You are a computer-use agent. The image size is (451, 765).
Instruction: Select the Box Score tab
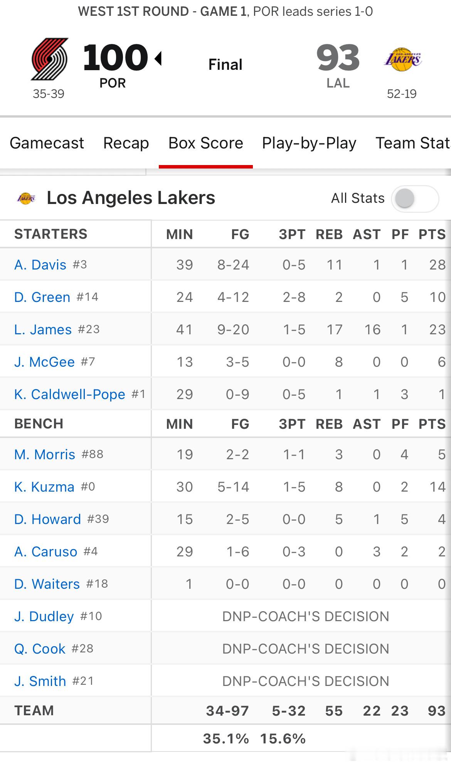206,143
